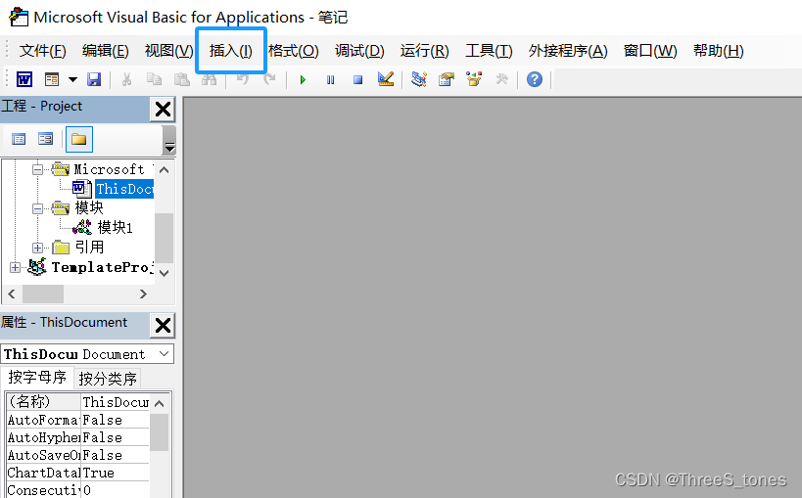Select 模块1 module in tree

tap(116, 228)
